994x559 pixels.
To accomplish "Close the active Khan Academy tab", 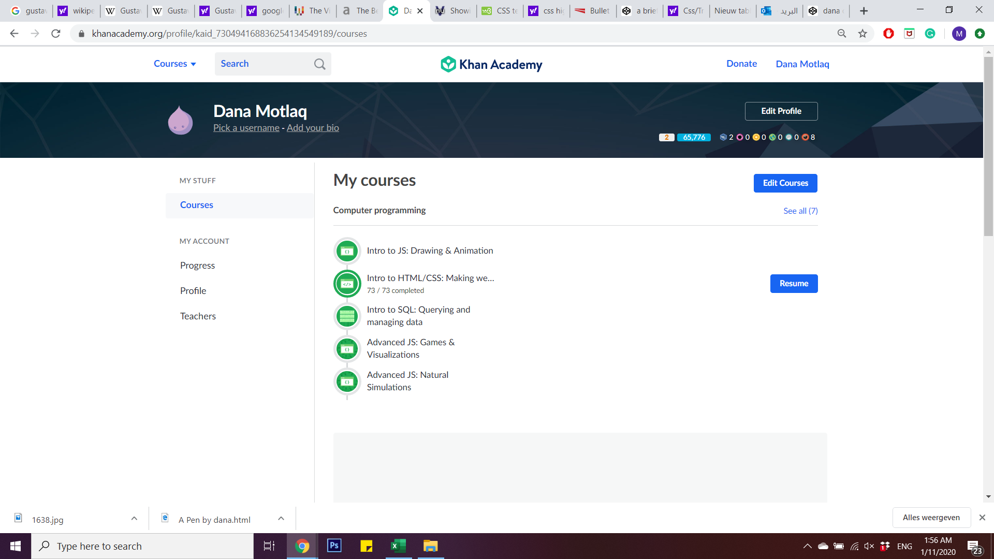I will (x=420, y=11).
